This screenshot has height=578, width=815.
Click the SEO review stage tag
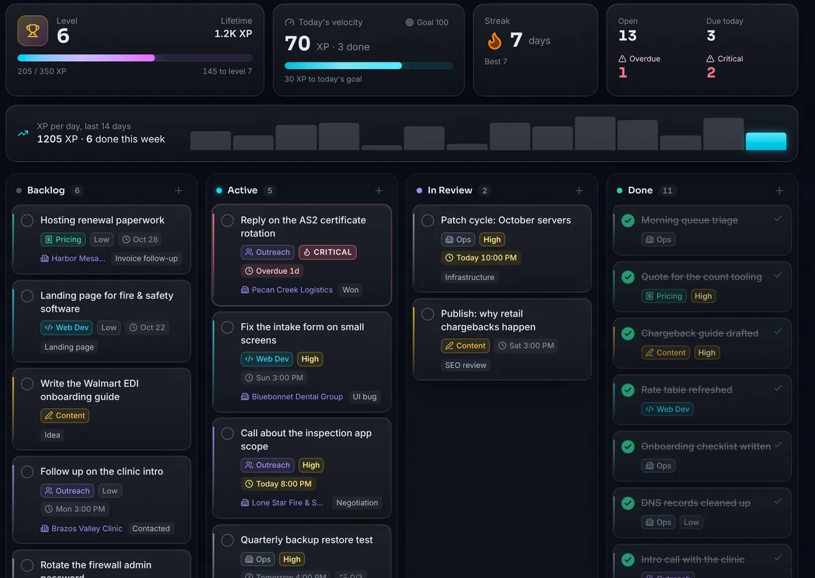tap(466, 365)
